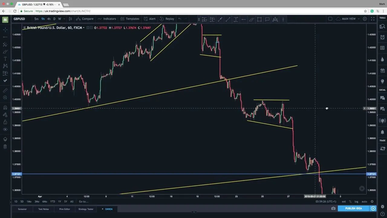
Task: Toggle percent scale %
Action: pos(350,201)
